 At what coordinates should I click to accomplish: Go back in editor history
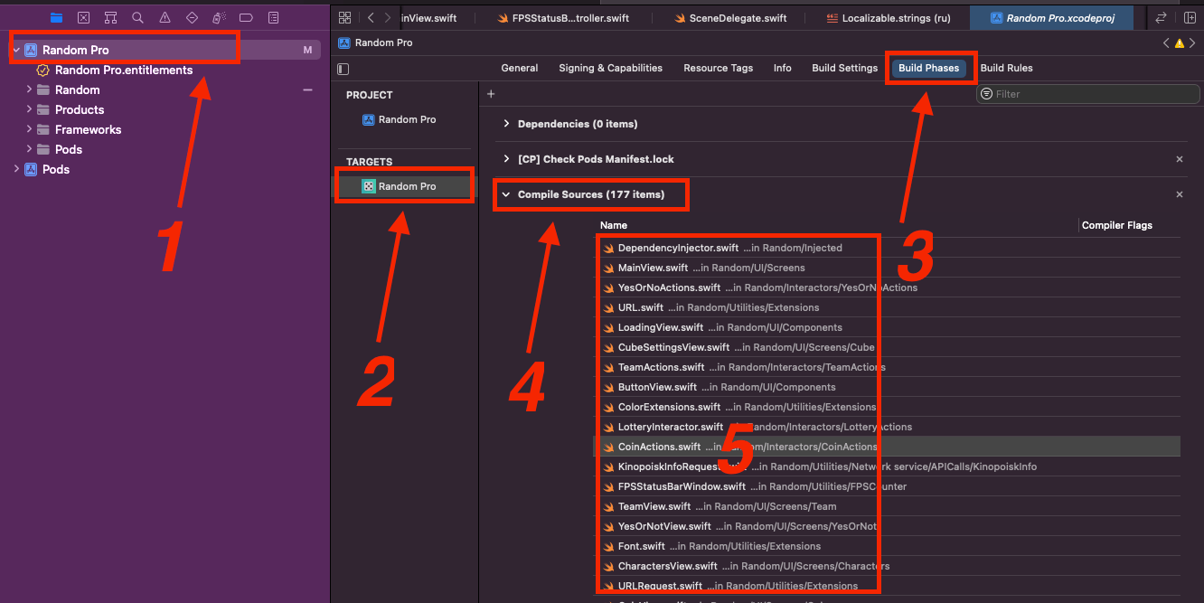pos(371,17)
